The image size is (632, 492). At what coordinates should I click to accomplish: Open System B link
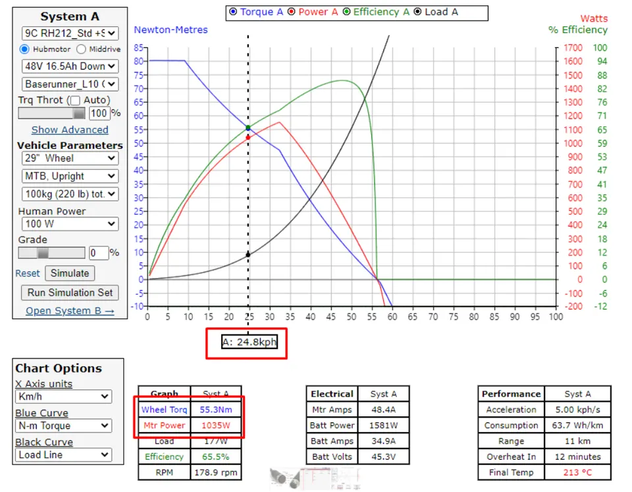[x=70, y=311]
